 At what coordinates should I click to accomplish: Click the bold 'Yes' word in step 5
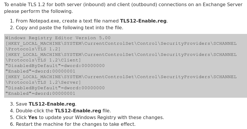33,118
